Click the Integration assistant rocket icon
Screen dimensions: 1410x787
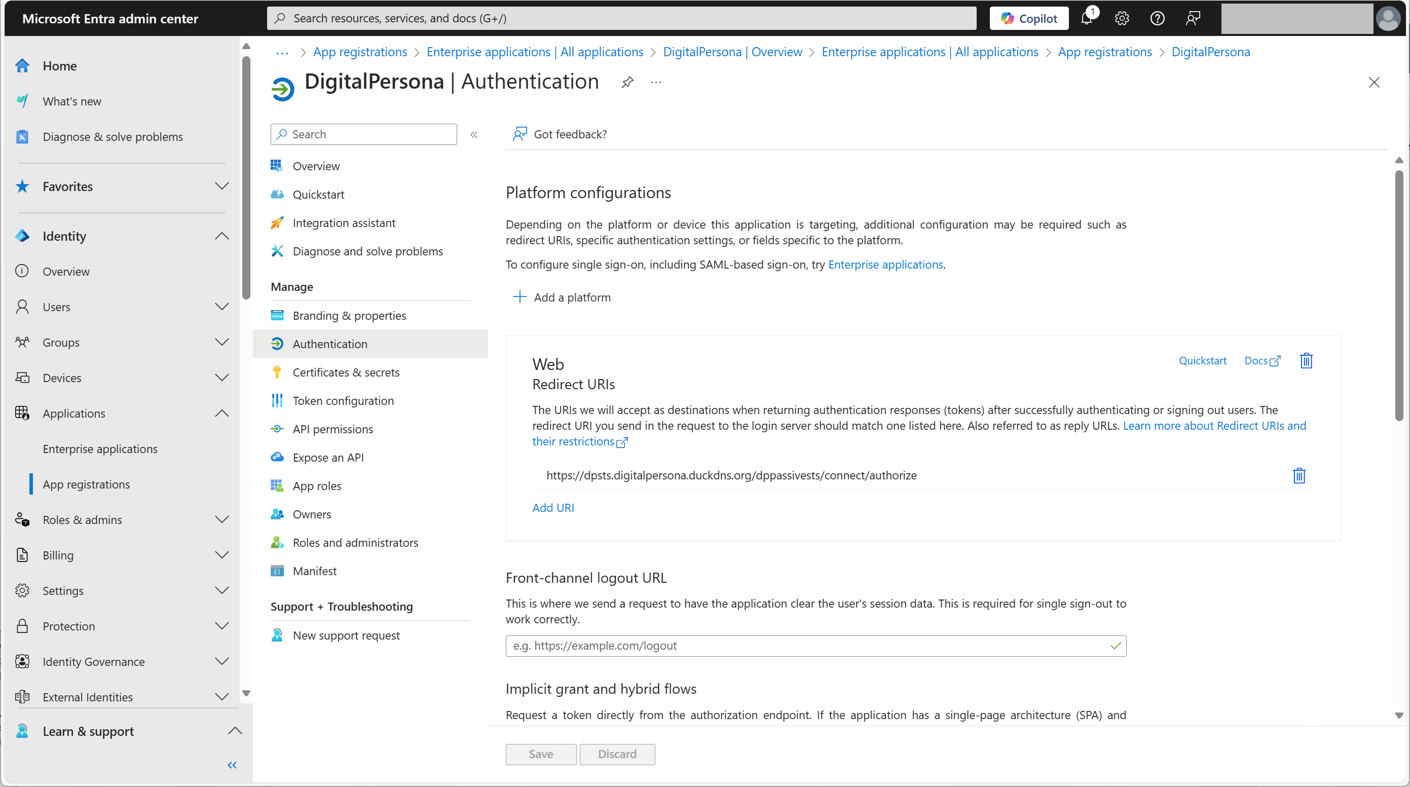(x=277, y=223)
